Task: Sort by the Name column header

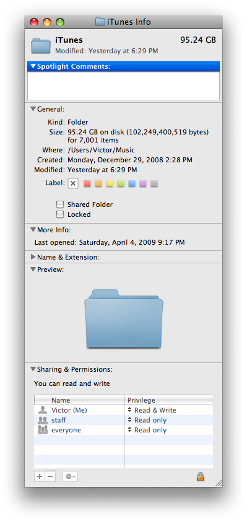Action: tap(79, 400)
